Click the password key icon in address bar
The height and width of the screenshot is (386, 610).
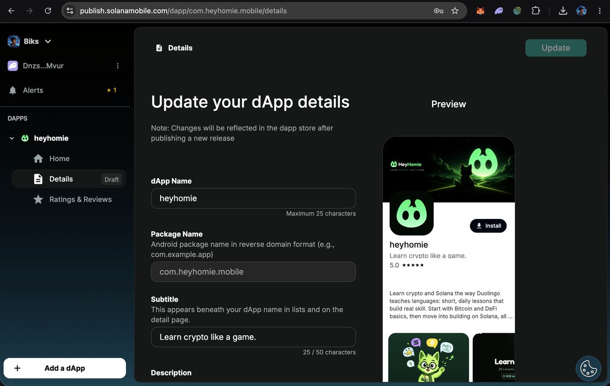coord(438,10)
